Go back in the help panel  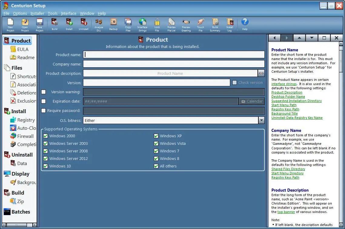tap(274, 38)
